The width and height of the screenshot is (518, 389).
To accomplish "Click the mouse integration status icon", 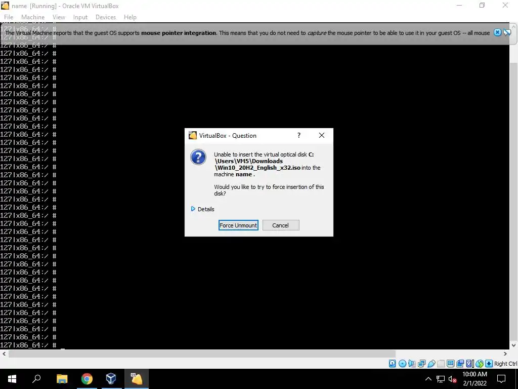I will coord(480,364).
